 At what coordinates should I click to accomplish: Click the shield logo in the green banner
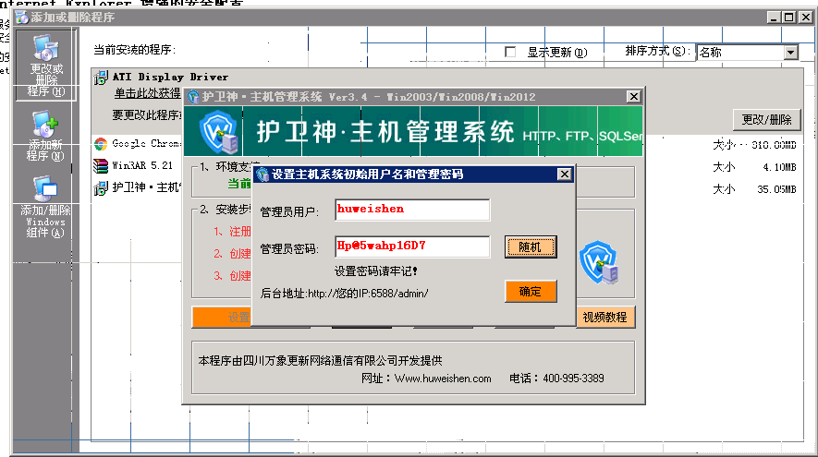pyautogui.click(x=220, y=132)
